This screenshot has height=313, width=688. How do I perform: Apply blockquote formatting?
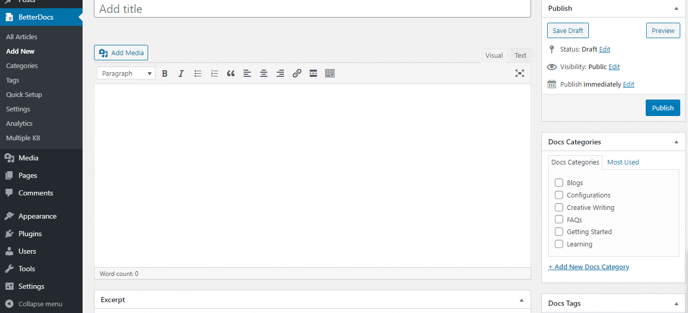(231, 73)
